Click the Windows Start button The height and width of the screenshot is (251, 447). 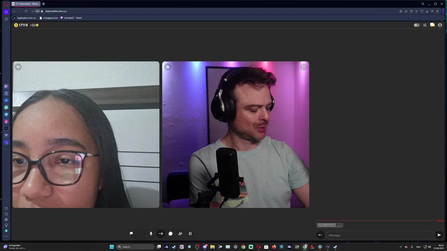pyautogui.click(x=112, y=247)
